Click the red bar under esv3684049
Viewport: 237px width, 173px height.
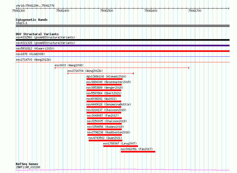tap(104, 85)
